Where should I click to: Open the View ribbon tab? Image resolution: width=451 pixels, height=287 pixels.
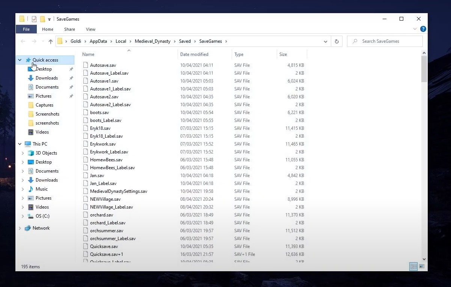pos(91,29)
